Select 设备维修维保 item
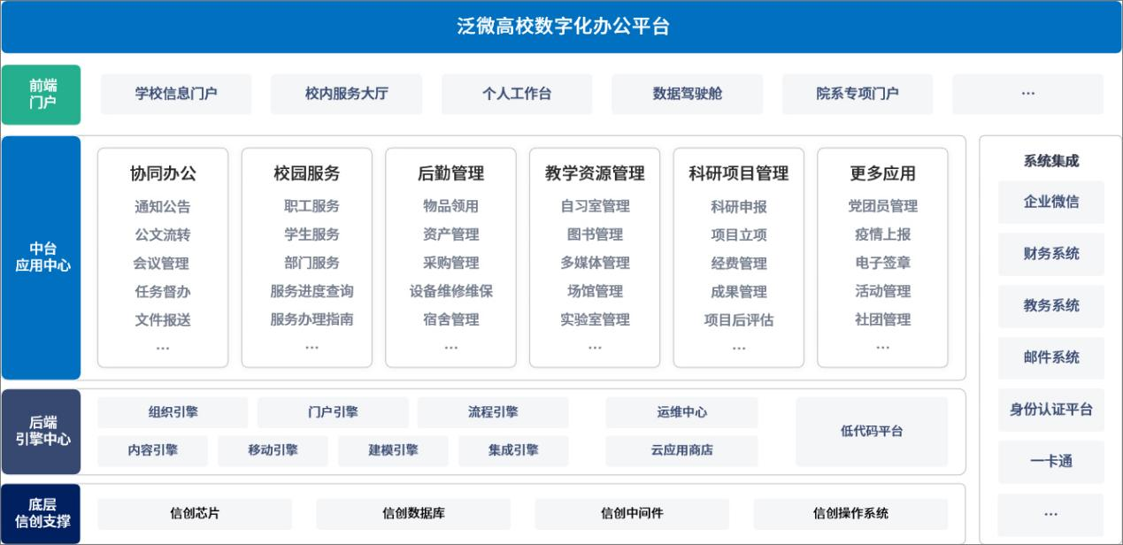The width and height of the screenshot is (1123, 545). 451,291
